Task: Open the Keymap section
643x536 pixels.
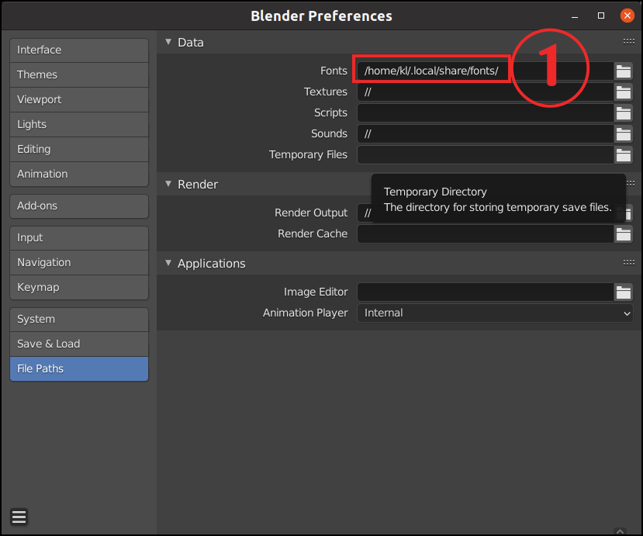Action: coord(79,288)
